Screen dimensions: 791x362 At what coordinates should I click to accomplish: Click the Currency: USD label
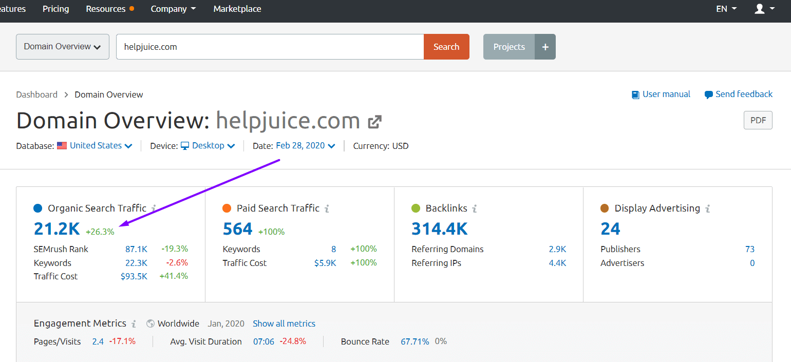click(x=381, y=146)
